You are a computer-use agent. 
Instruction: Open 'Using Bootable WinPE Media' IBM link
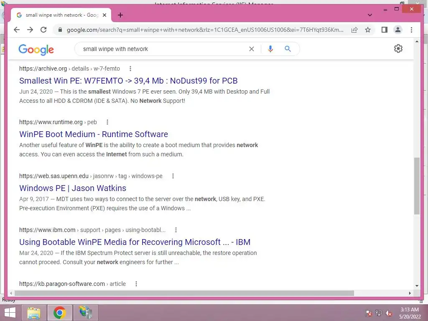[135, 242]
